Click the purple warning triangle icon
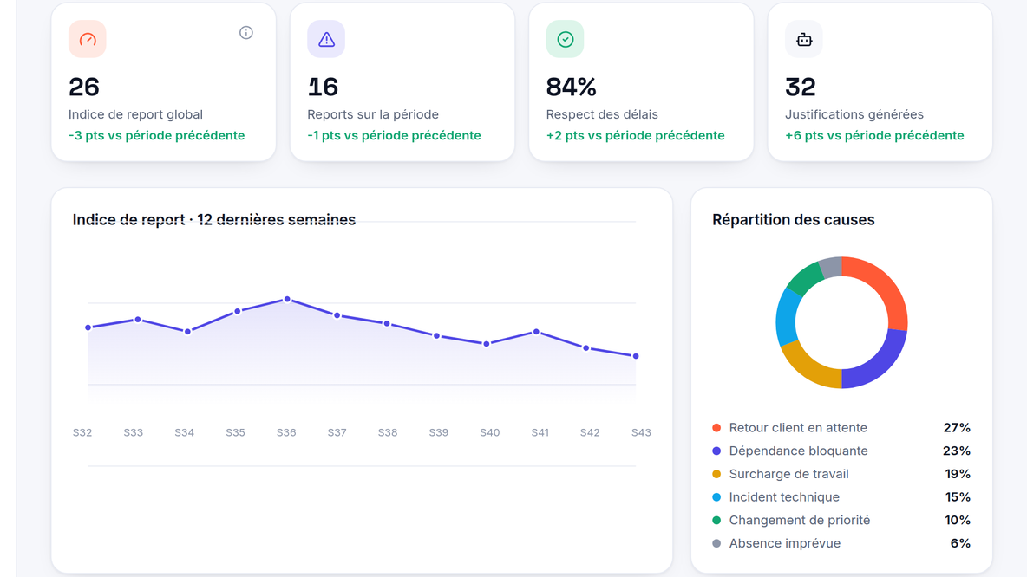Image resolution: width=1027 pixels, height=577 pixels. click(326, 39)
